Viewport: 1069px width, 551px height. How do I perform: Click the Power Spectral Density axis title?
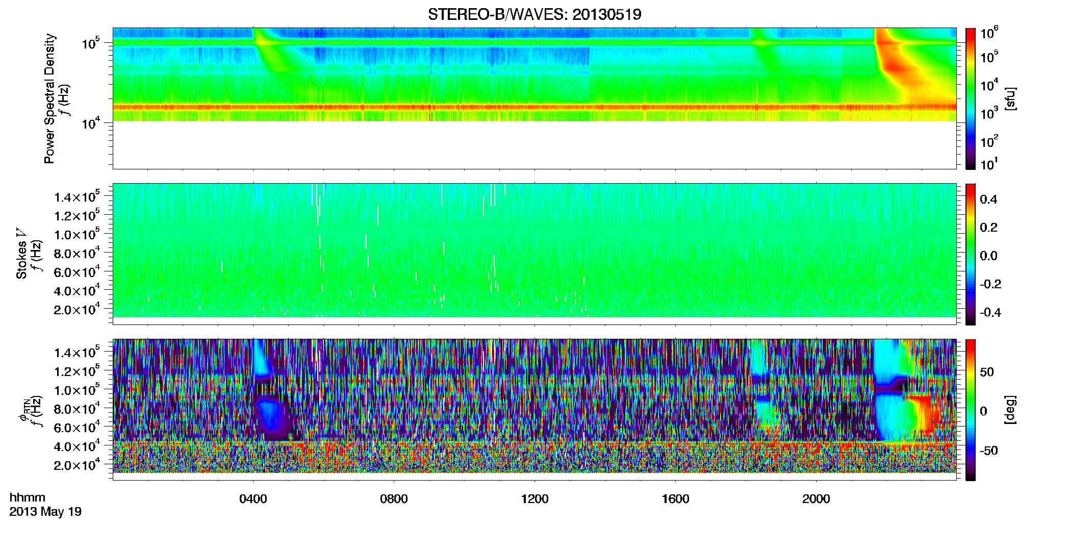pos(49,98)
